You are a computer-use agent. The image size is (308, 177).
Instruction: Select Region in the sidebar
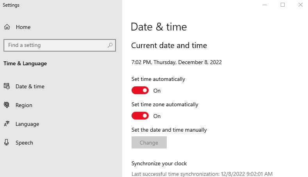tap(24, 105)
